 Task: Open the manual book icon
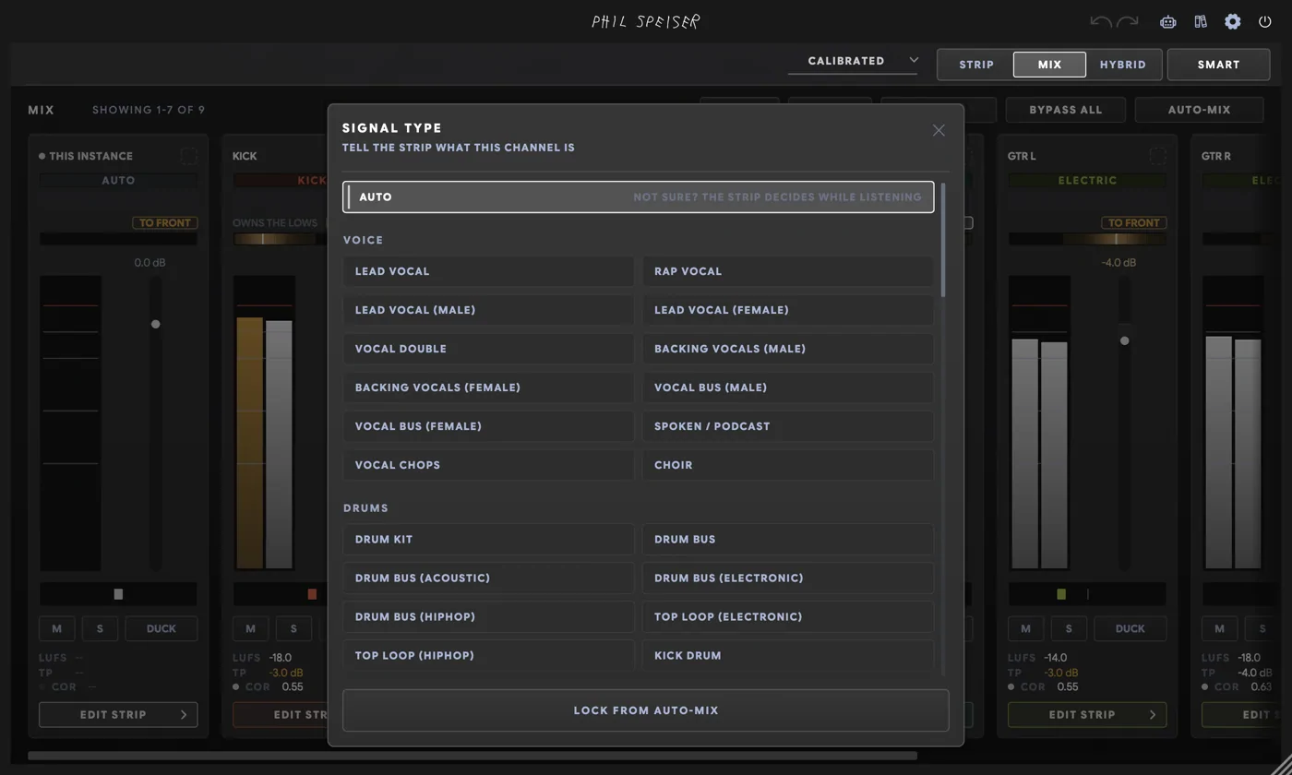1201,21
